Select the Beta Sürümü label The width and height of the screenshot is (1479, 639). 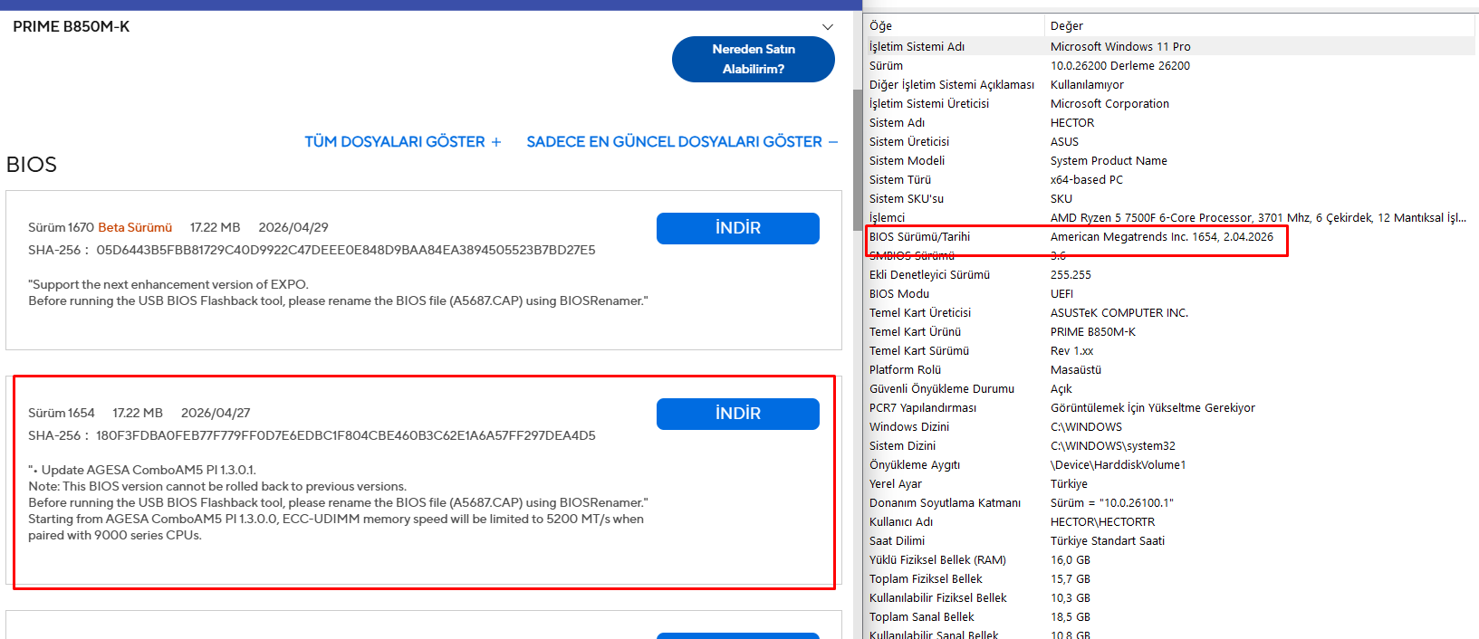coord(135,227)
